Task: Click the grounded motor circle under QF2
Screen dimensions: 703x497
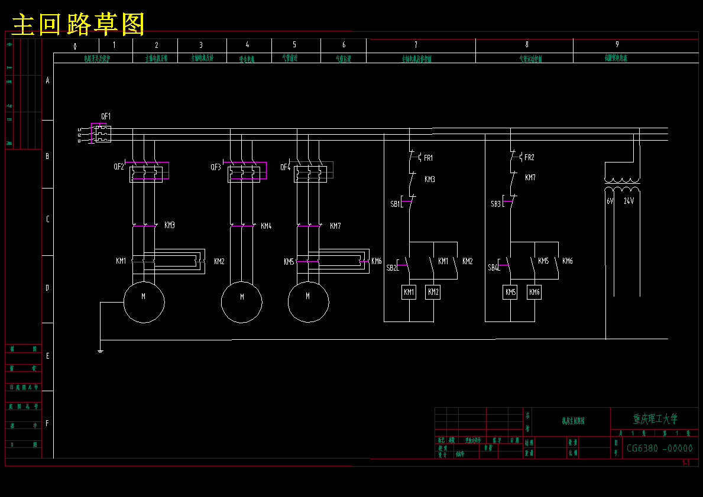Action: tap(144, 302)
